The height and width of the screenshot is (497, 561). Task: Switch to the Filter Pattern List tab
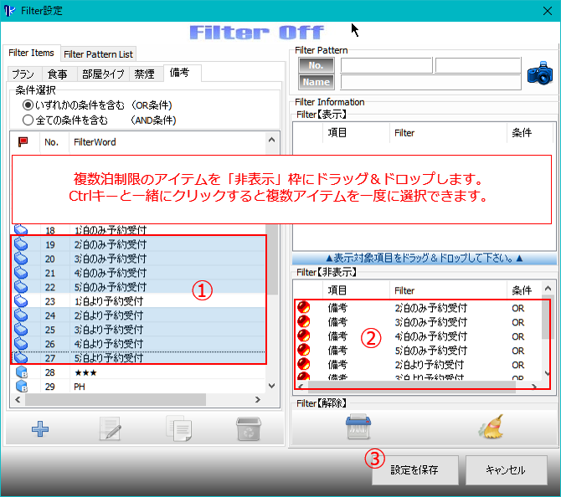click(x=98, y=54)
